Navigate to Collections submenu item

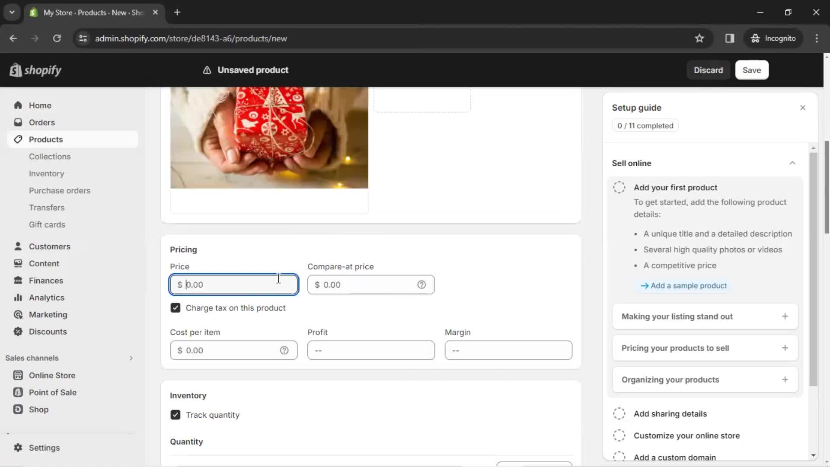50,156
